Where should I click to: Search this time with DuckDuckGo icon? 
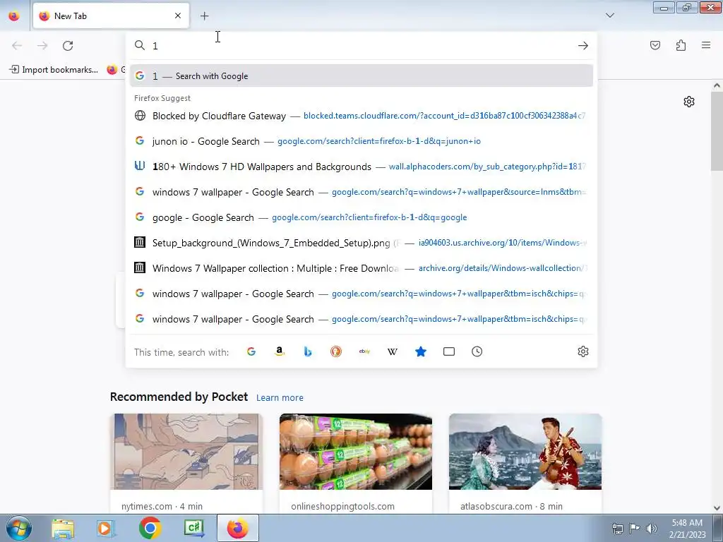tap(336, 351)
